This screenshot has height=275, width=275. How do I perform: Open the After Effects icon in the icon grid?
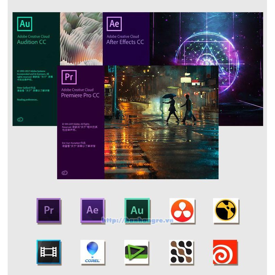coord(93,210)
